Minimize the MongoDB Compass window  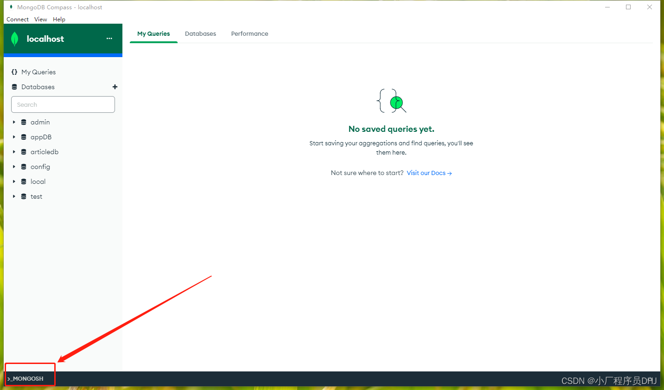coord(607,7)
